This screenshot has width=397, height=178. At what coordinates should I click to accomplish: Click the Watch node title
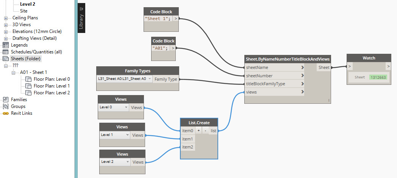point(369,58)
